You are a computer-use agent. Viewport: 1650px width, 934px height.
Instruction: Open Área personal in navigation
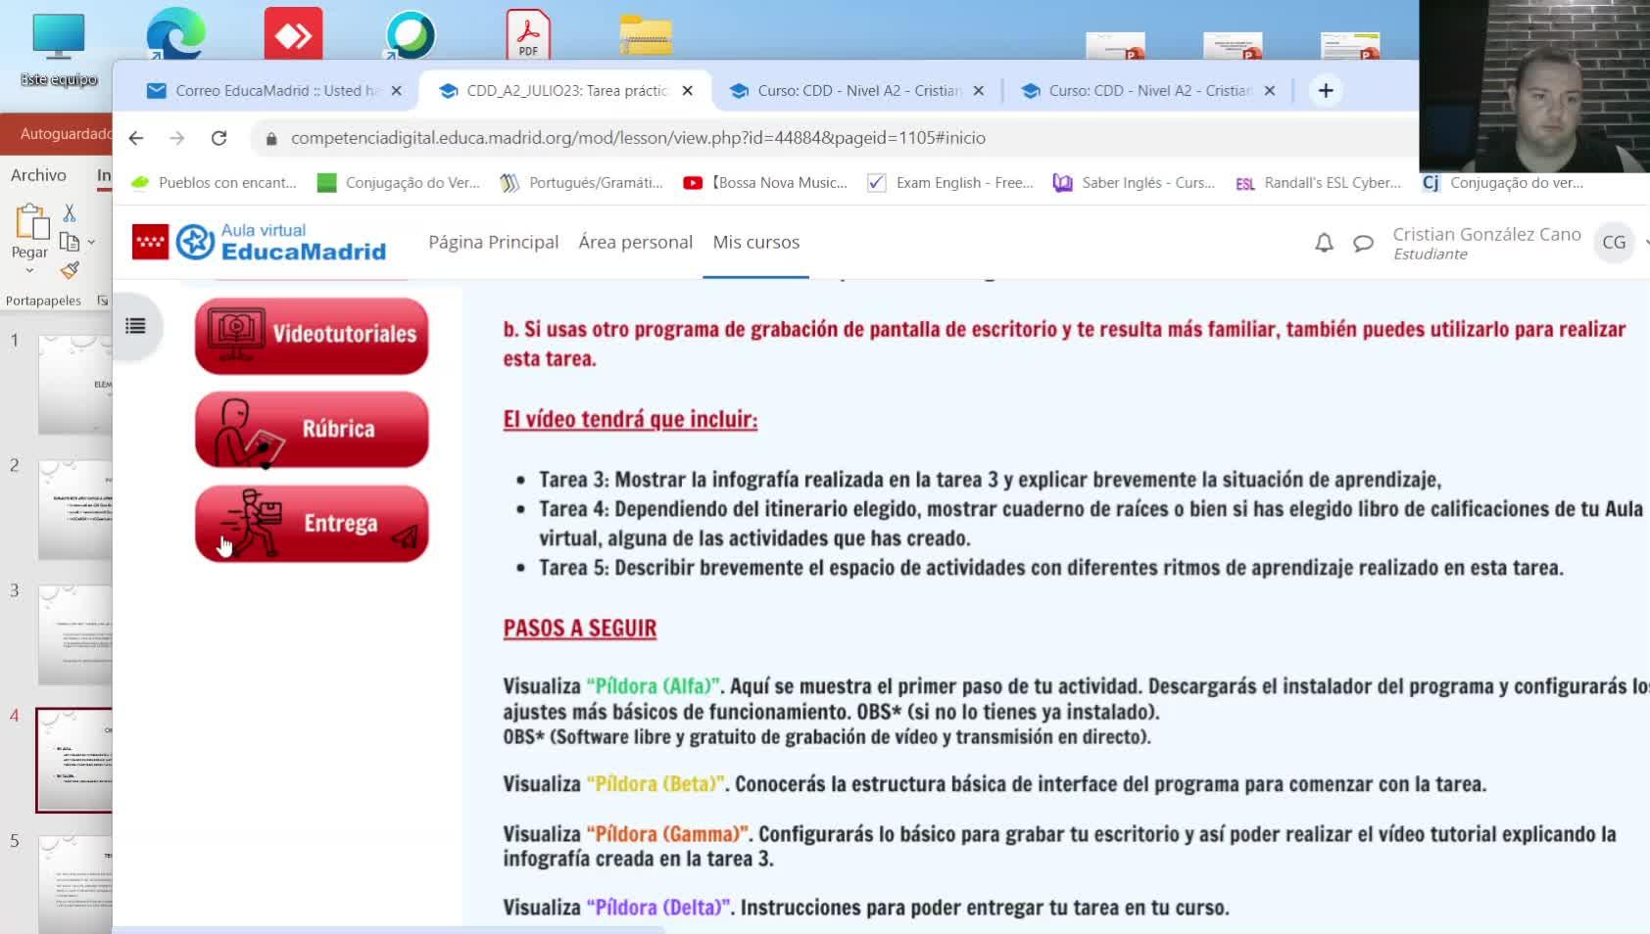coord(636,242)
